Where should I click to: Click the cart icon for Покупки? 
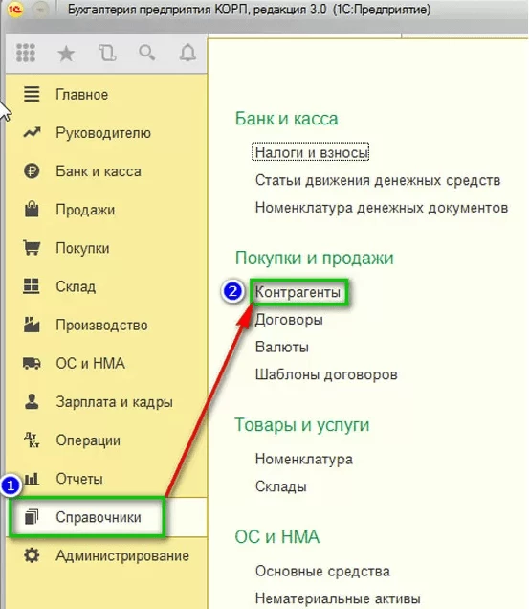32,247
